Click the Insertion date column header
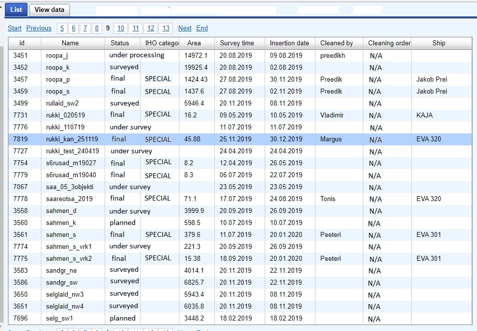Image resolution: width=477 pixels, height=331 pixels. coord(289,43)
